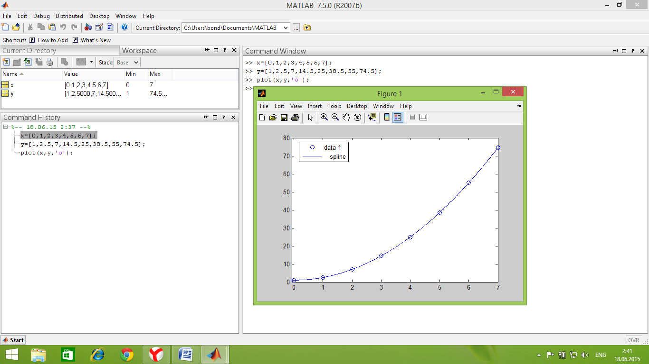649x364 pixels.
Task: Click Import data icon in Workspace toolbar
Action: point(28,62)
